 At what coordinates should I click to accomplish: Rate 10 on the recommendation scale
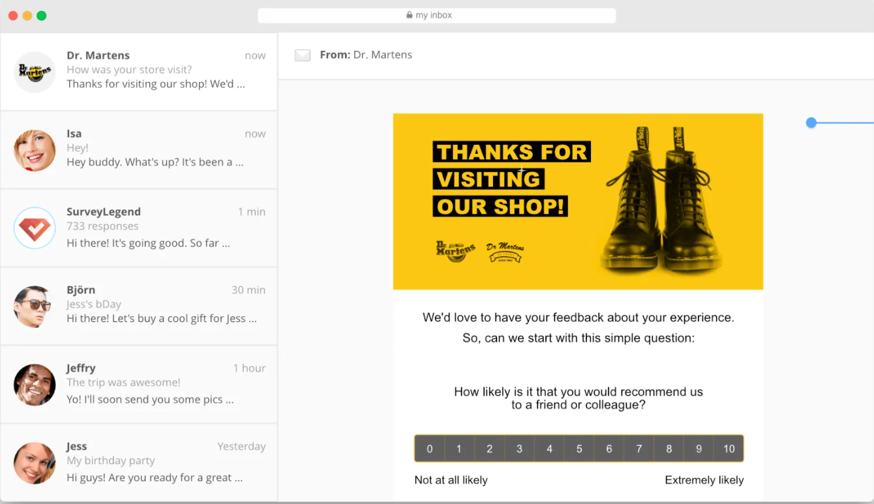(729, 449)
